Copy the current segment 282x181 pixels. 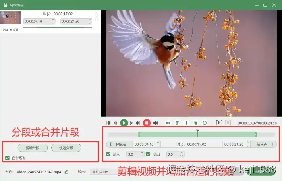[x=195, y=123]
